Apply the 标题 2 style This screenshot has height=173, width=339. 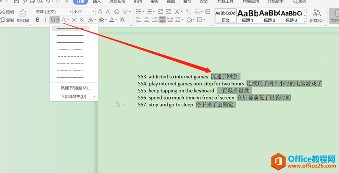[x=269, y=15]
